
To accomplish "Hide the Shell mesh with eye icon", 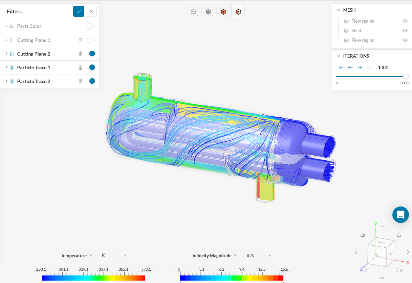I will pos(405,31).
